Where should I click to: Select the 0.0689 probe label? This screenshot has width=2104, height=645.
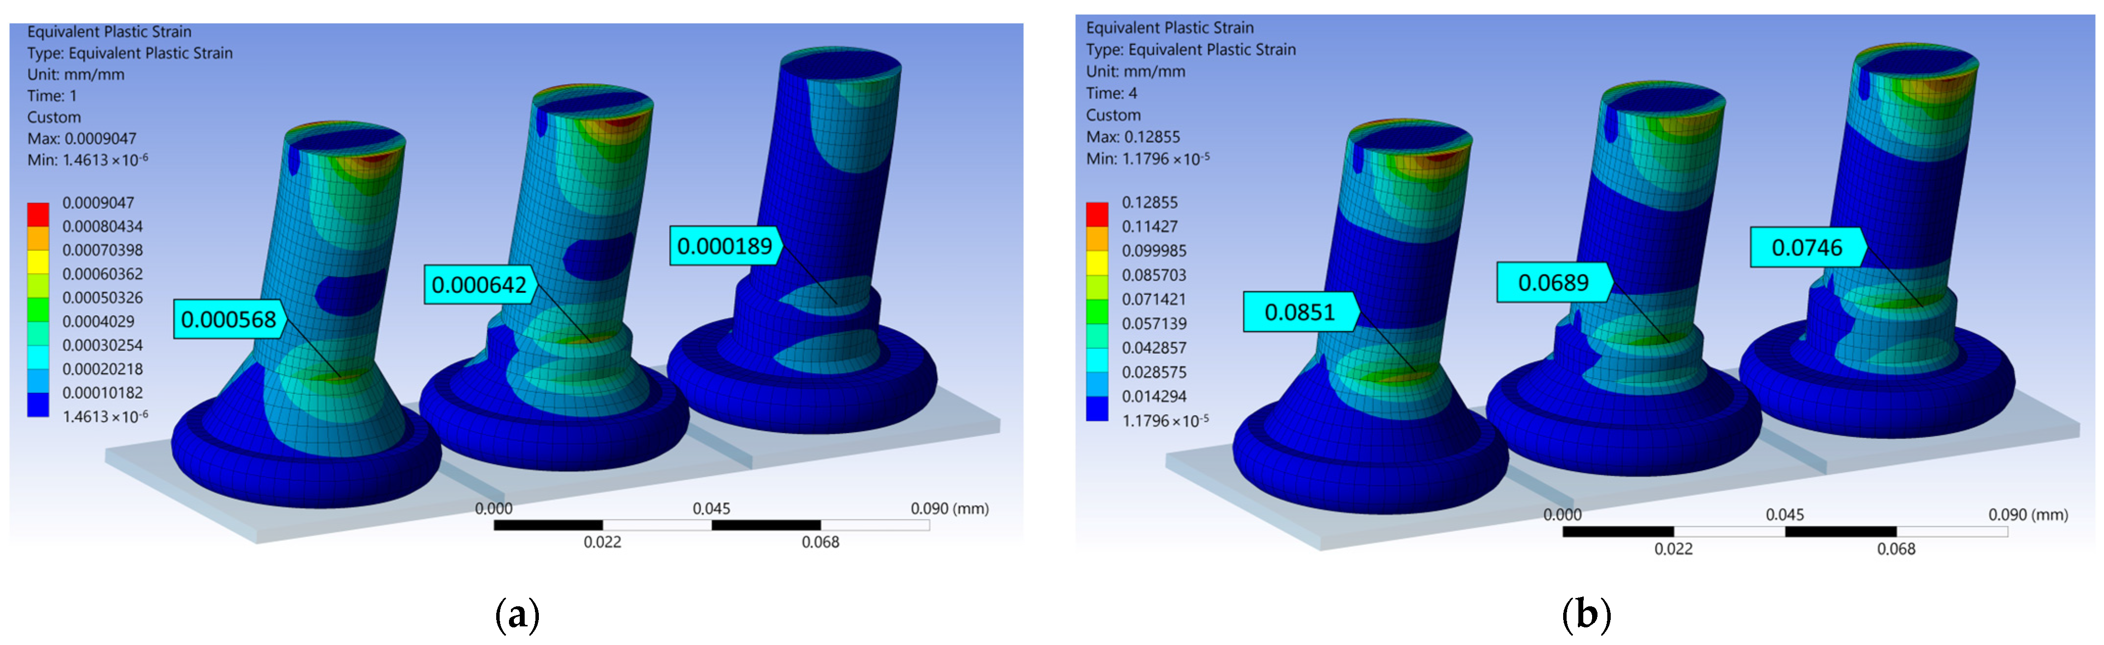point(1553,283)
